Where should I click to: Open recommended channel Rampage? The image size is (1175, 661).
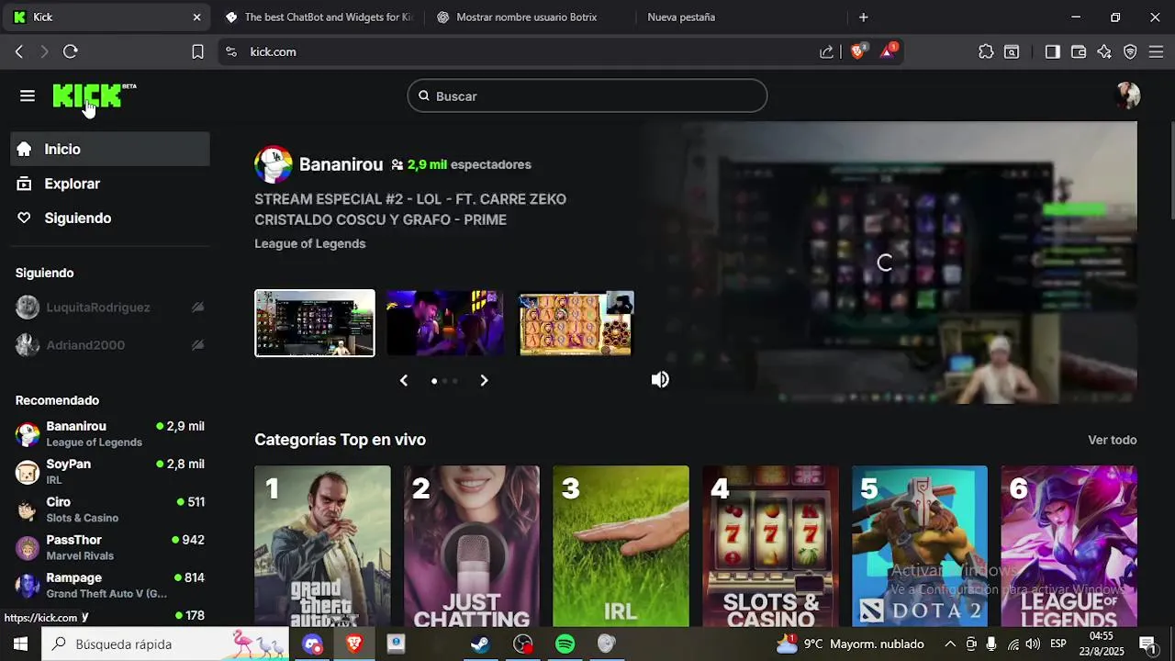110,585
